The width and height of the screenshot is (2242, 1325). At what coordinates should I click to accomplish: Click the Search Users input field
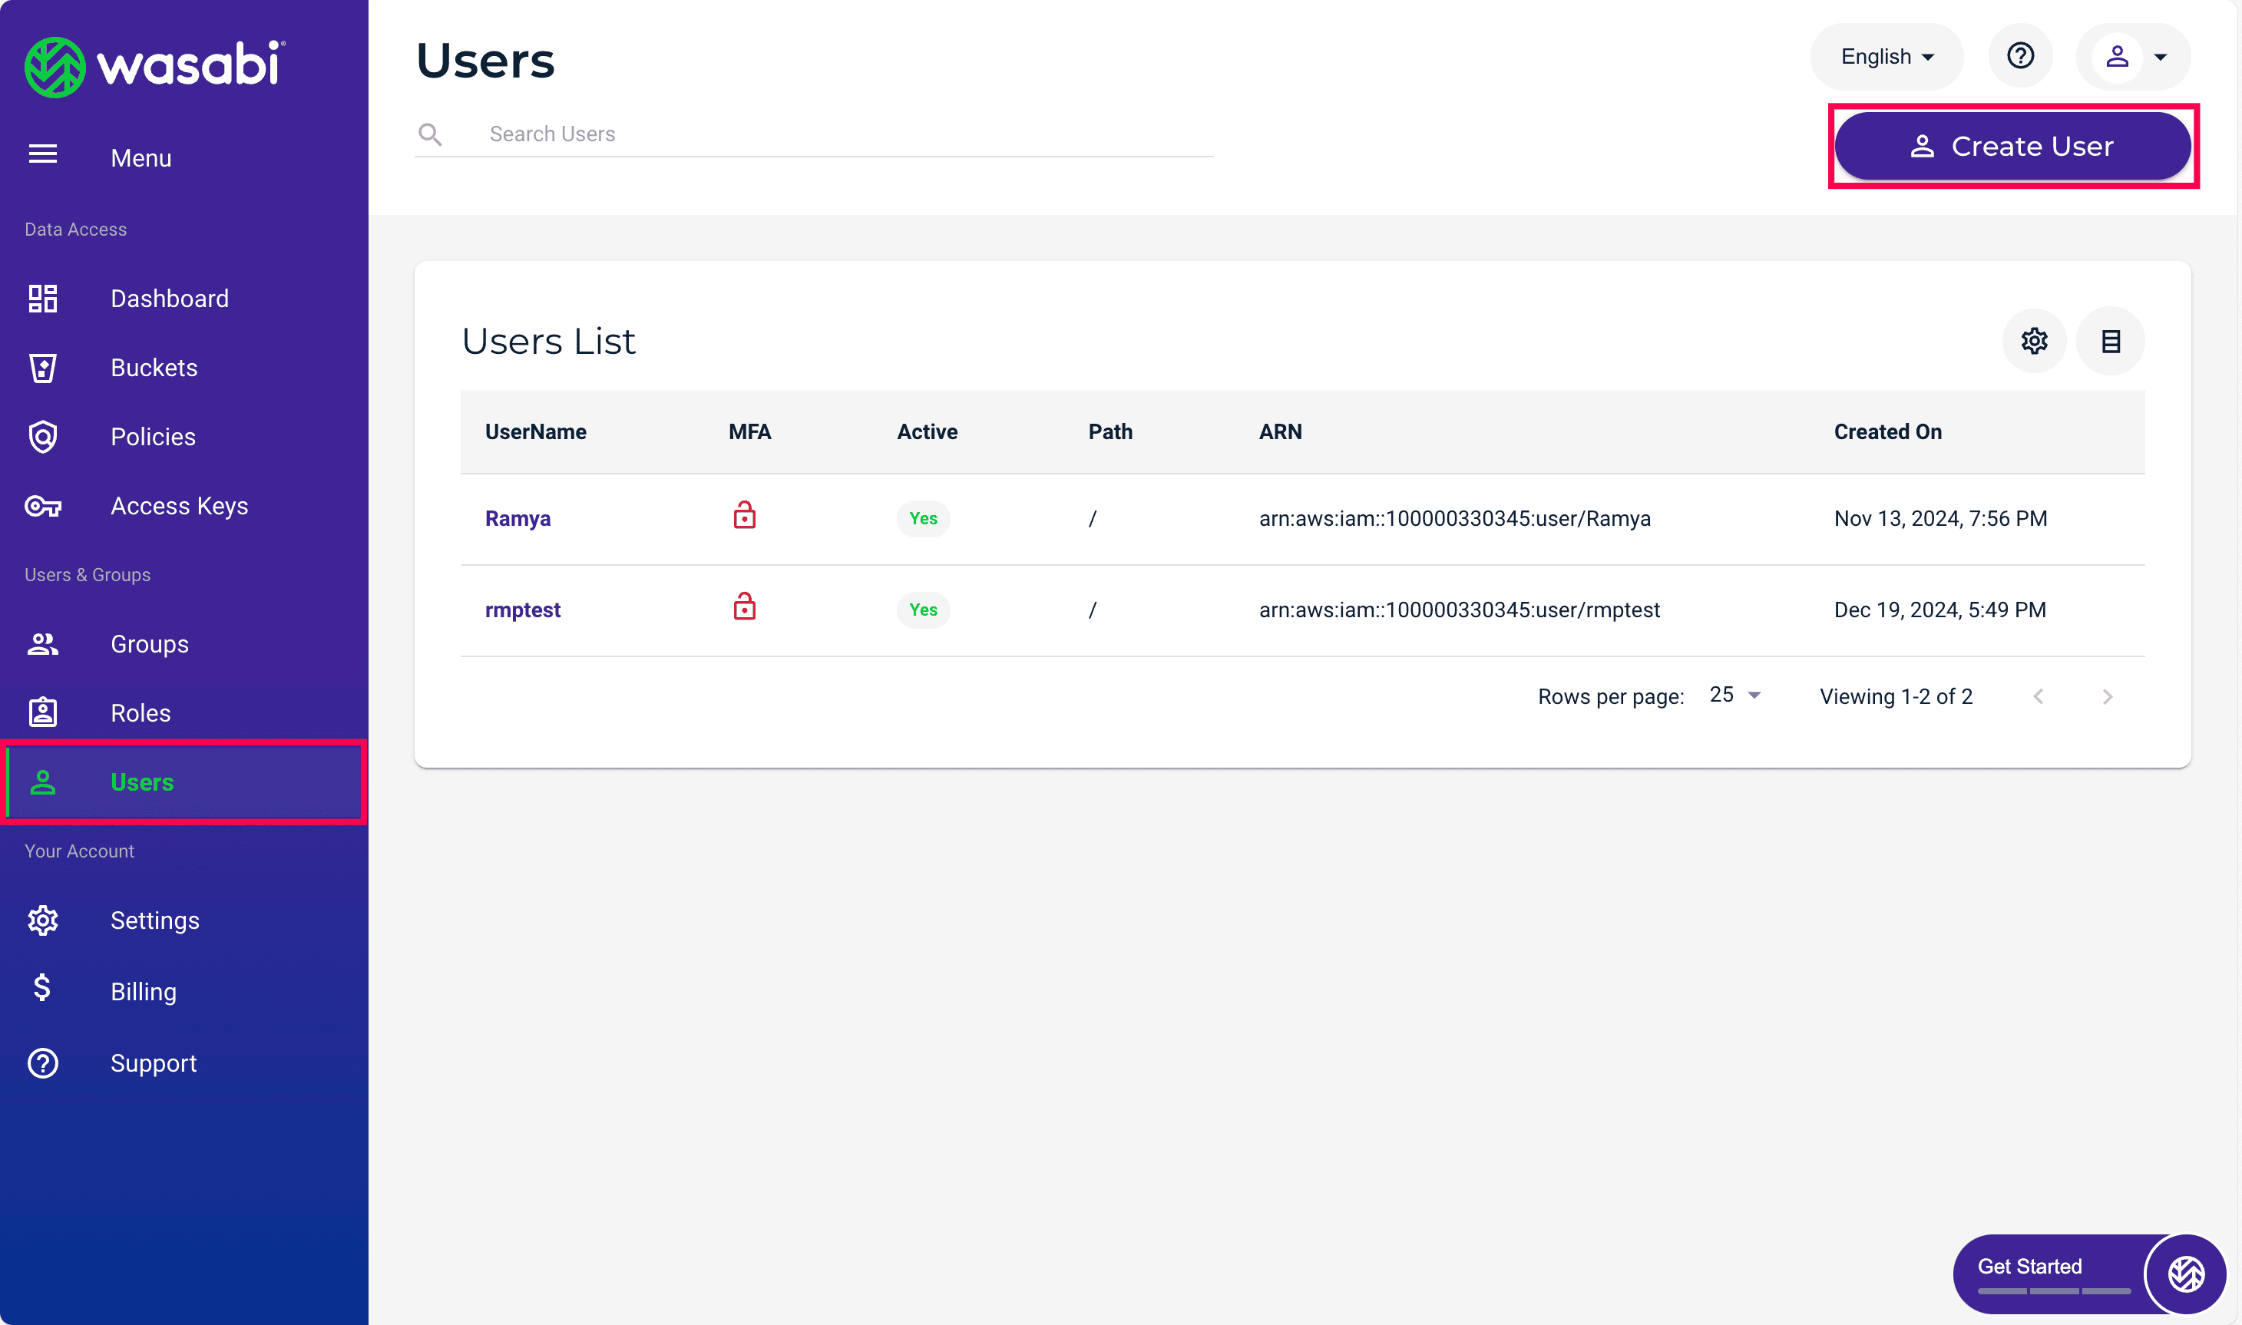click(848, 134)
